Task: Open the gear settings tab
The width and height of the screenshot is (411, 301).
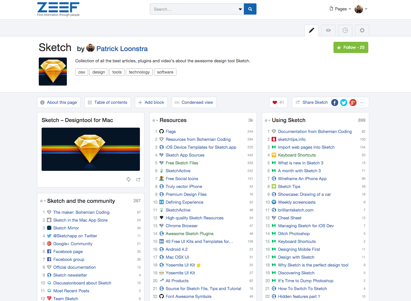Action: pyautogui.click(x=362, y=30)
